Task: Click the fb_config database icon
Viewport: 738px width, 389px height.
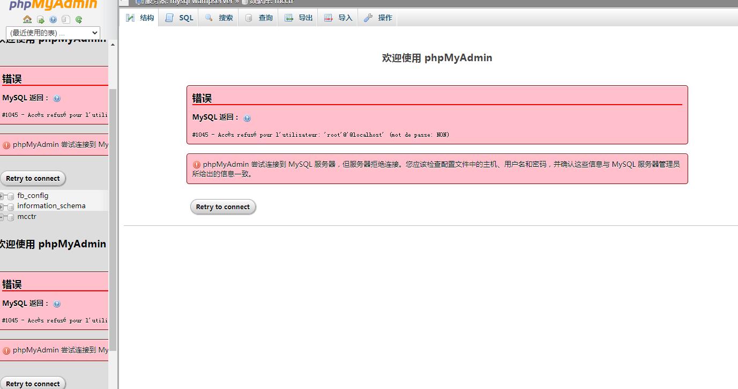Action: click(11, 196)
